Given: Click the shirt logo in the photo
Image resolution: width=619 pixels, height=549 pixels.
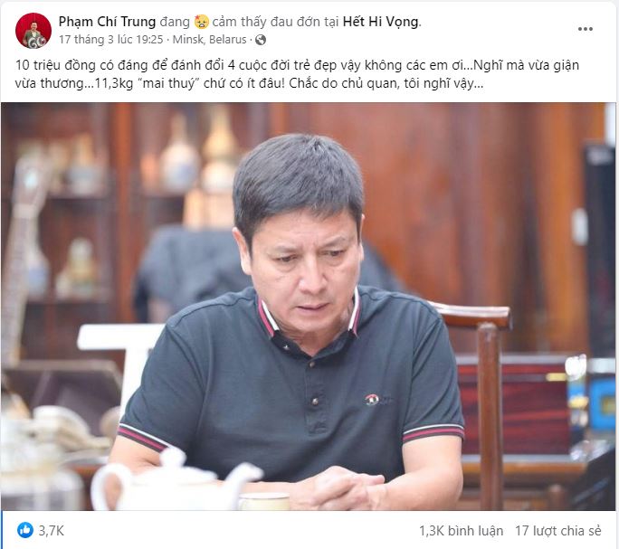Looking at the screenshot, I should pos(373,400).
